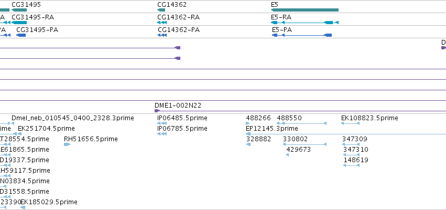Select the 148619 feature glyph
The image size is (446, 210).
click(351, 165)
